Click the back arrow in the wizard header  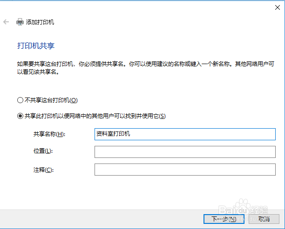pyautogui.click(x=6, y=22)
